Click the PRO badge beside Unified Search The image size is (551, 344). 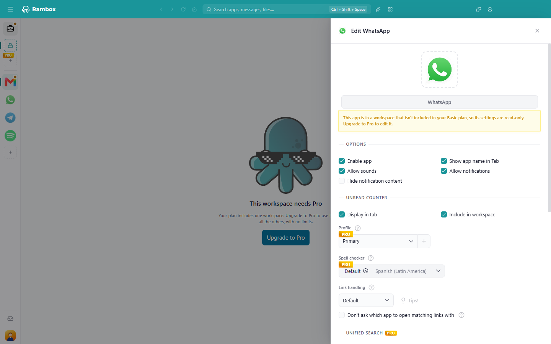391,333
